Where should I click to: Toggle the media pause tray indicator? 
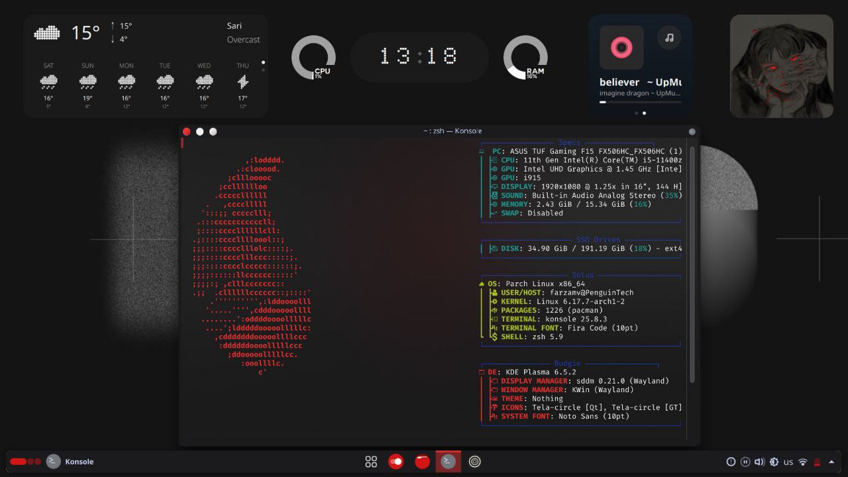[x=745, y=462]
